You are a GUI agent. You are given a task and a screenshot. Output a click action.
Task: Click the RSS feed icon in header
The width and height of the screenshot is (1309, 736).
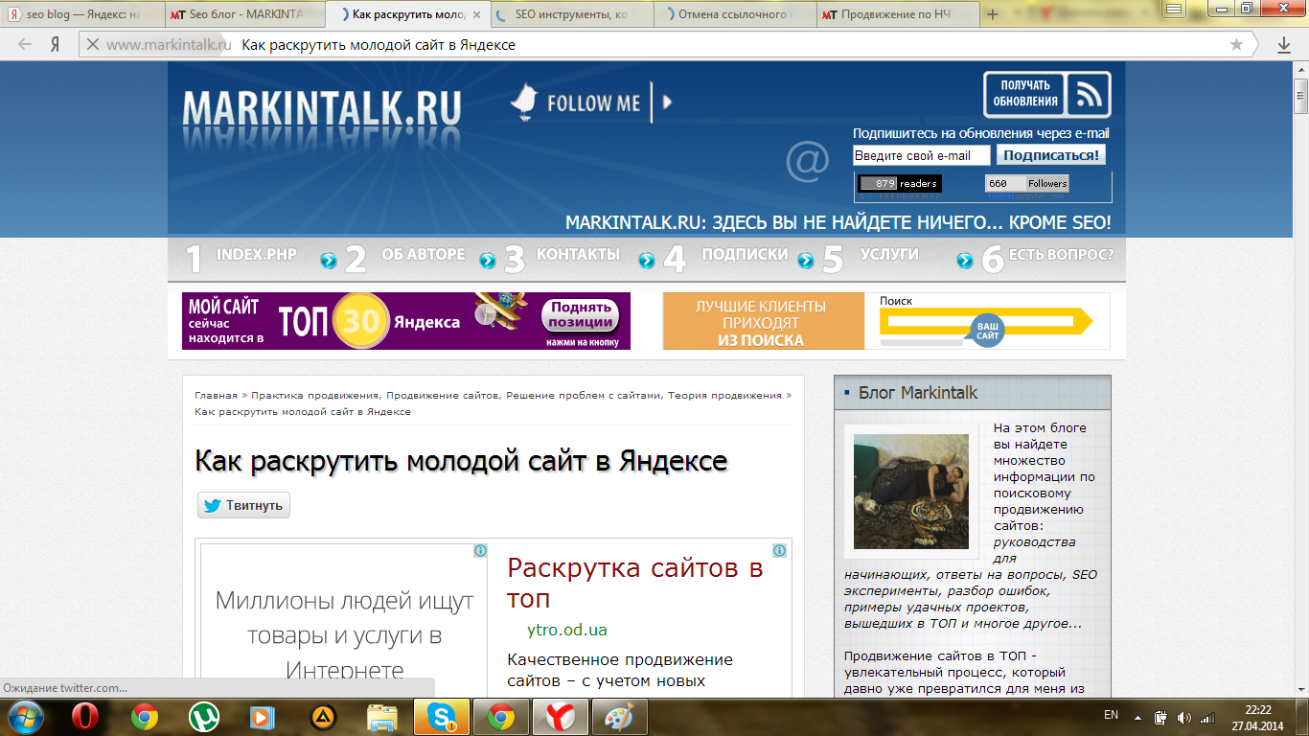(1089, 95)
